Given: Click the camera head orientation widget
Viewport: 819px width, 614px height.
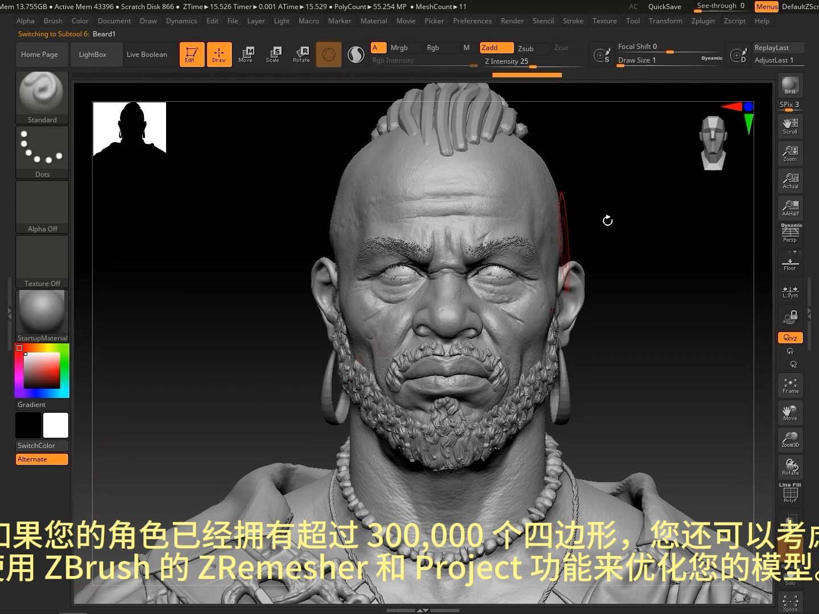Looking at the screenshot, I should click(713, 143).
